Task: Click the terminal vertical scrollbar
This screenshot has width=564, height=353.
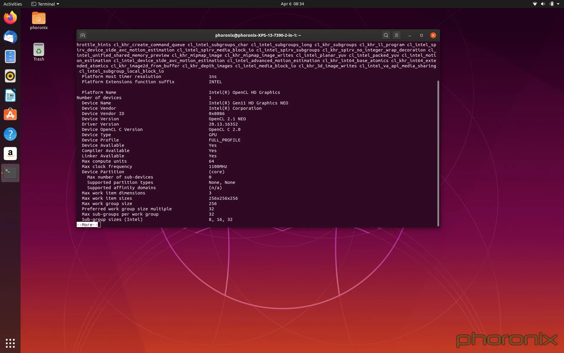Action: click(438, 153)
